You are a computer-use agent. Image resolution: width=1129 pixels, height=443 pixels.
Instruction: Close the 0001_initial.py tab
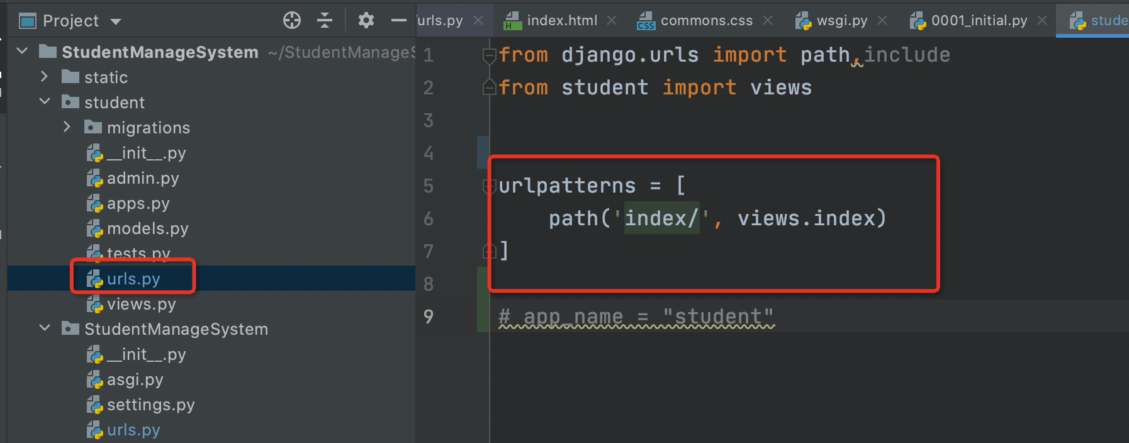coord(1042,21)
